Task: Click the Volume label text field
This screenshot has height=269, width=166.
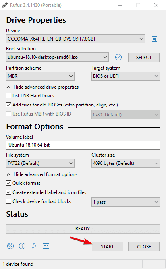Action: [83, 145]
